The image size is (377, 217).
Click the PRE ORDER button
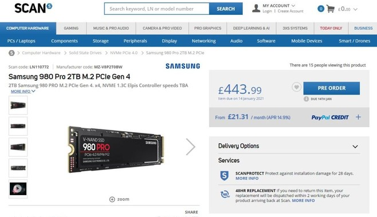pyautogui.click(x=332, y=88)
